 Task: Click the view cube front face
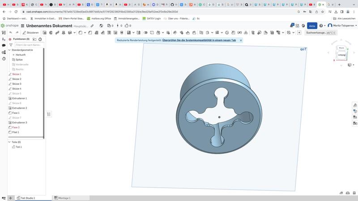click(x=341, y=55)
